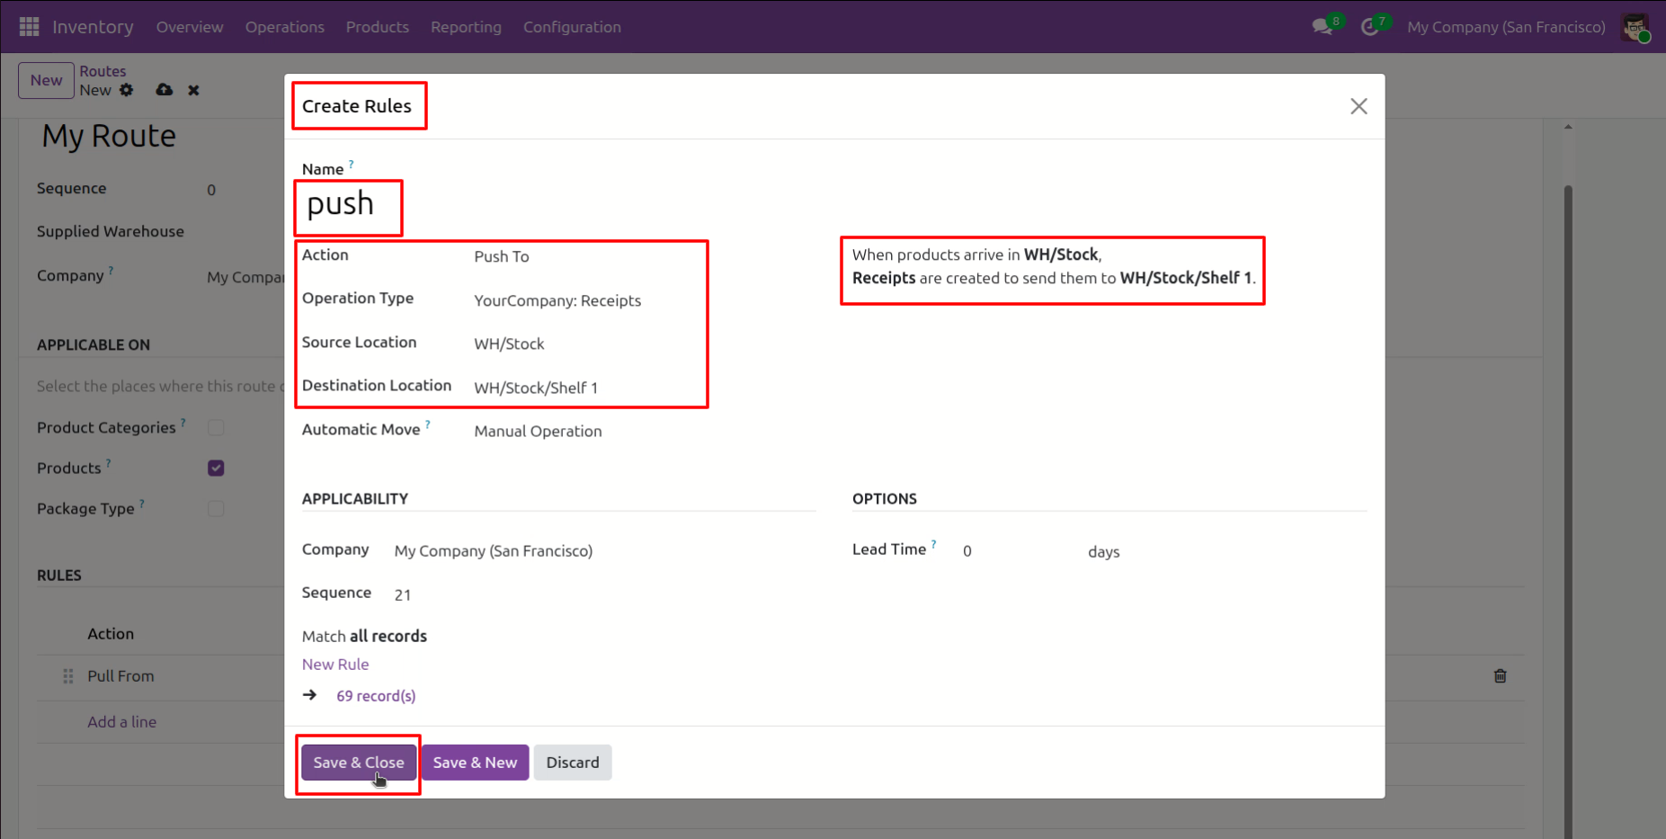Screen dimensions: 1666x839
Task: Click the New Rule link
Action: 335,664
